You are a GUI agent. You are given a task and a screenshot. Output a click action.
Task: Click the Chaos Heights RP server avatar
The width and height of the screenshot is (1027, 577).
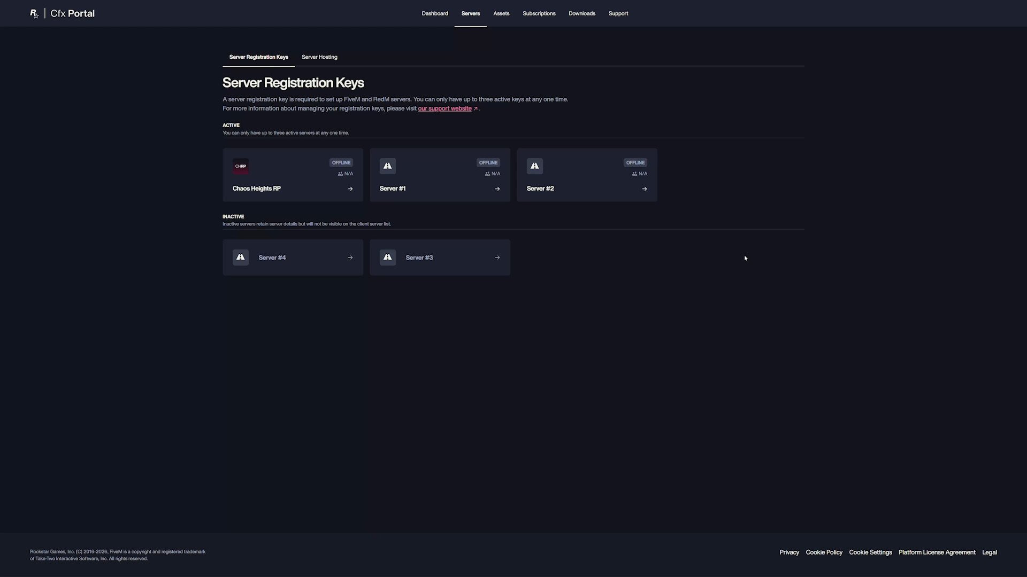[241, 166]
